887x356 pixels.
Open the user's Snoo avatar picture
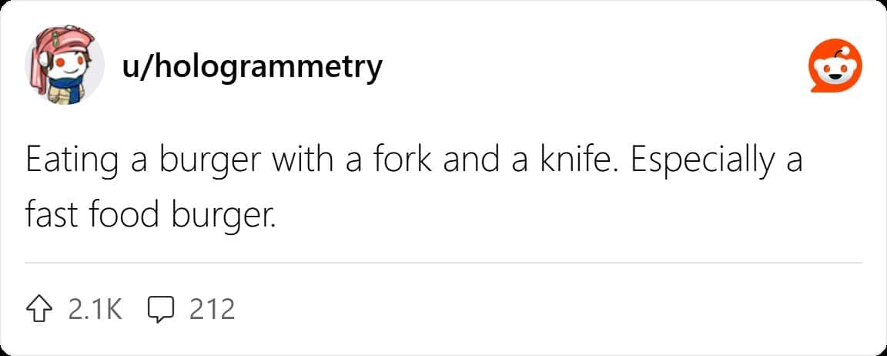click(x=65, y=69)
